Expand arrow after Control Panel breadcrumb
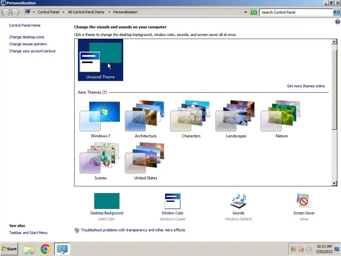 tap(63, 12)
